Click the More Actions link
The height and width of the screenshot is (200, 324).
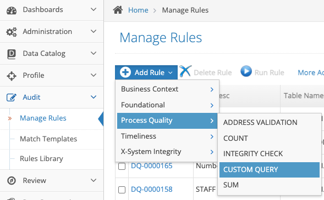pos(311,73)
